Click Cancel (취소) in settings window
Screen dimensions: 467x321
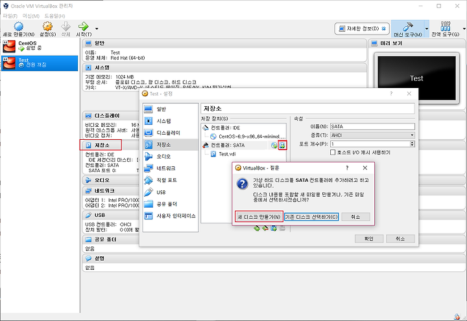pyautogui.click(x=400, y=239)
